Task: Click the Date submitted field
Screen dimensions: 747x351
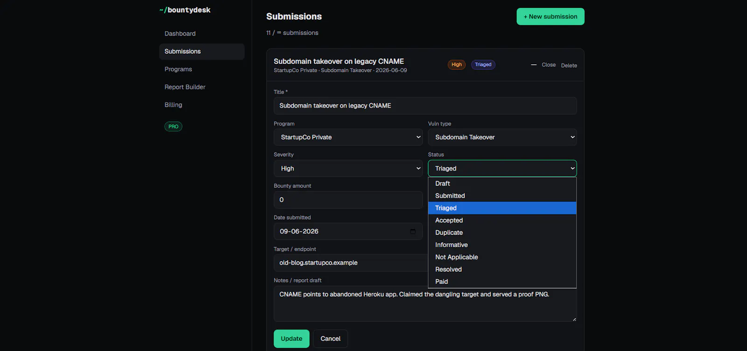Action: point(348,231)
